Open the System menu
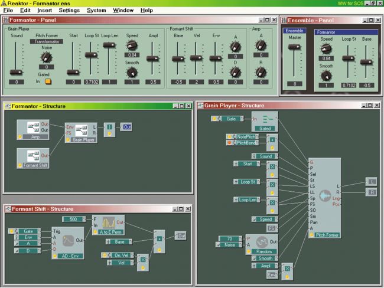The image size is (384, 288). coord(96,10)
